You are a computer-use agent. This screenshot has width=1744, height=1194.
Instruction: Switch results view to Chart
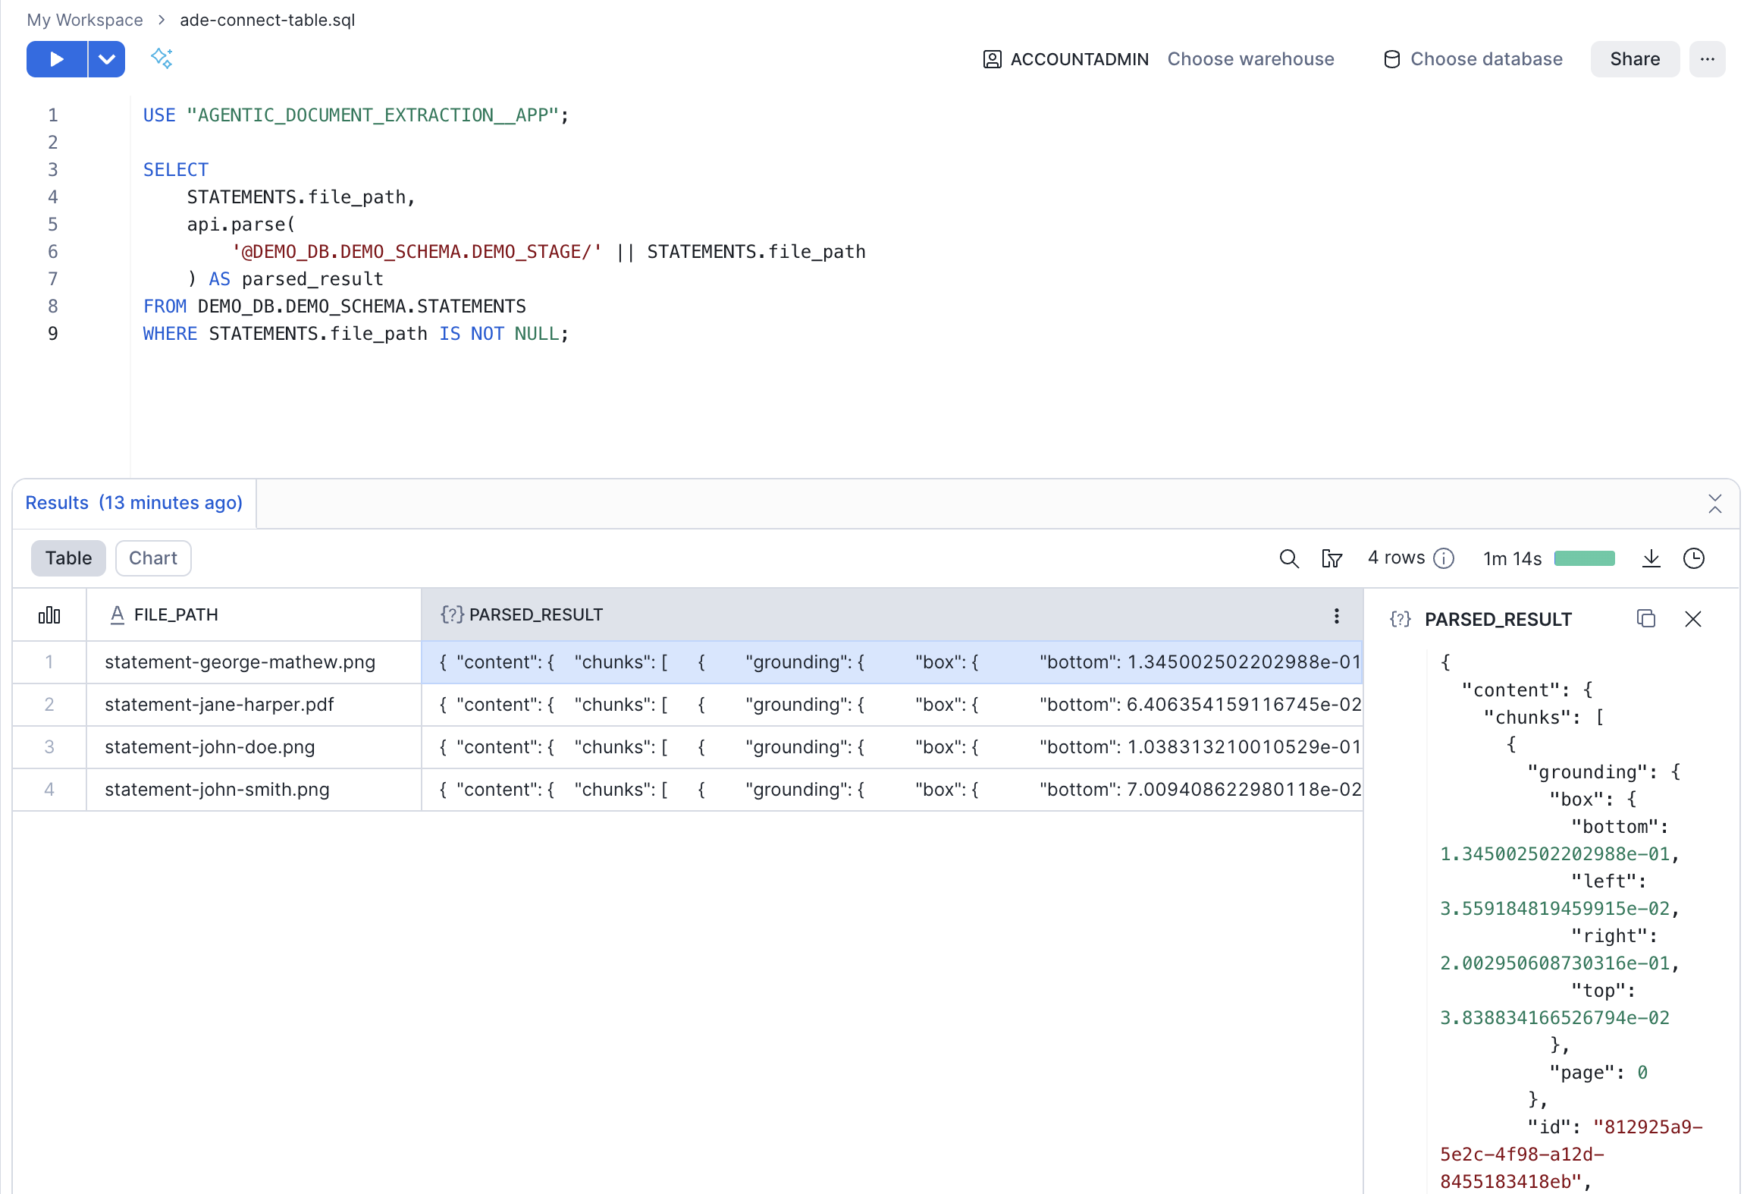[x=153, y=558]
